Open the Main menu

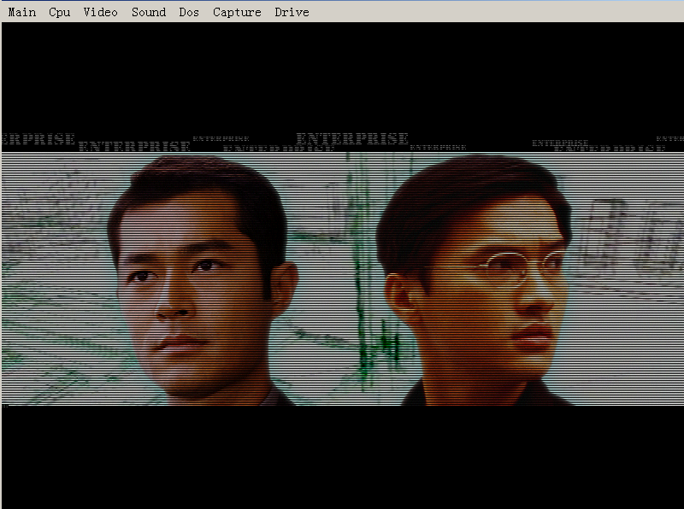[x=22, y=12]
